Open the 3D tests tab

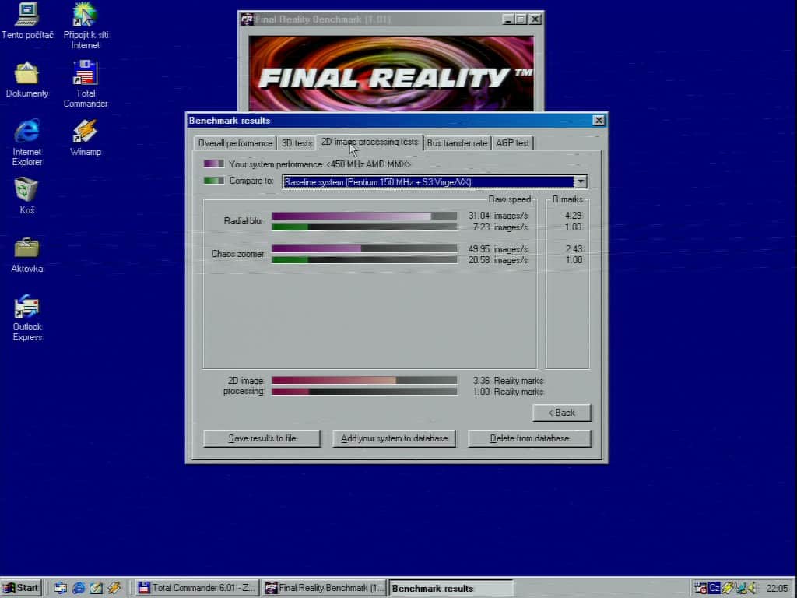click(x=297, y=143)
